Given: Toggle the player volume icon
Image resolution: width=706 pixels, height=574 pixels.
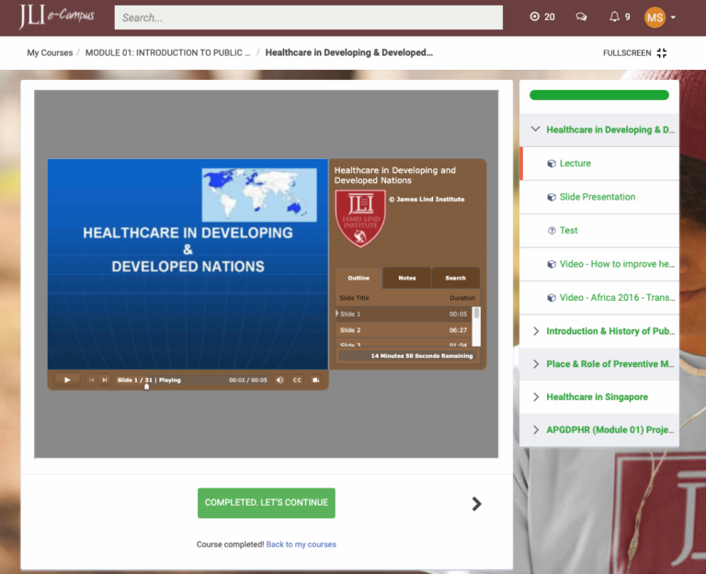Looking at the screenshot, I should (279, 380).
